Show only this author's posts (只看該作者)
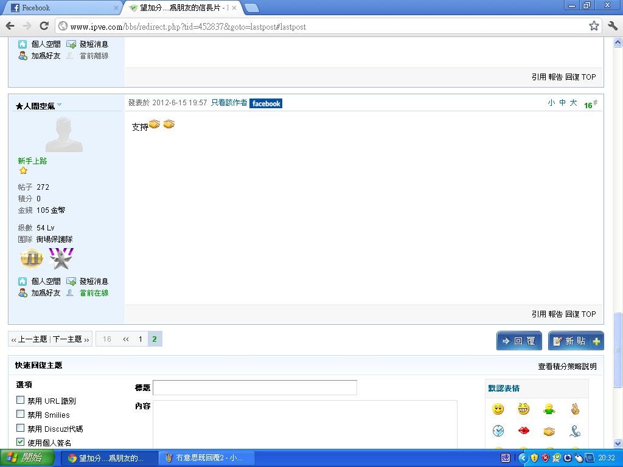This screenshot has height=467, width=623. [229, 103]
